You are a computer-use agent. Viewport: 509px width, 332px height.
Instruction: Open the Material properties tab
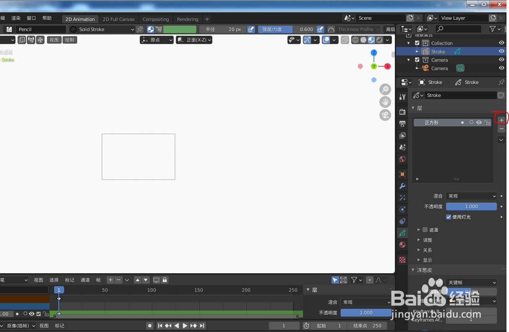click(x=402, y=245)
